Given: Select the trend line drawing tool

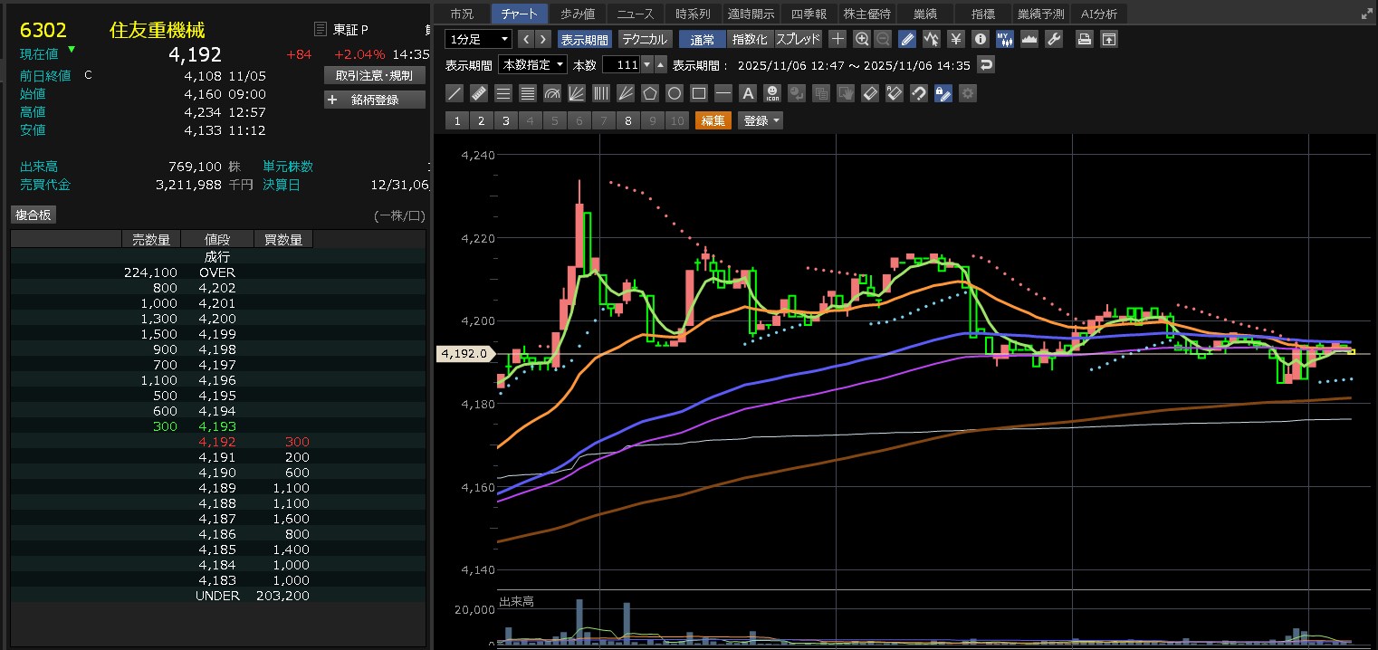Looking at the screenshot, I should pyautogui.click(x=455, y=93).
